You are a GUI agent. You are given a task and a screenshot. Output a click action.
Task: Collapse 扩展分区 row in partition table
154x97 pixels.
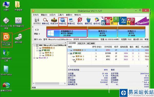coord(69,53)
